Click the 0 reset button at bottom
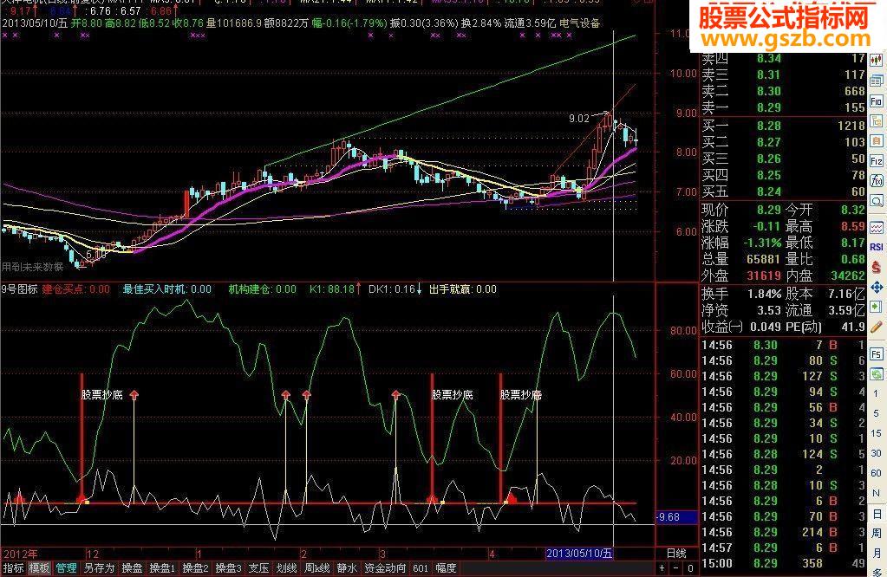This screenshot has height=577, width=887. pyautogui.click(x=690, y=568)
